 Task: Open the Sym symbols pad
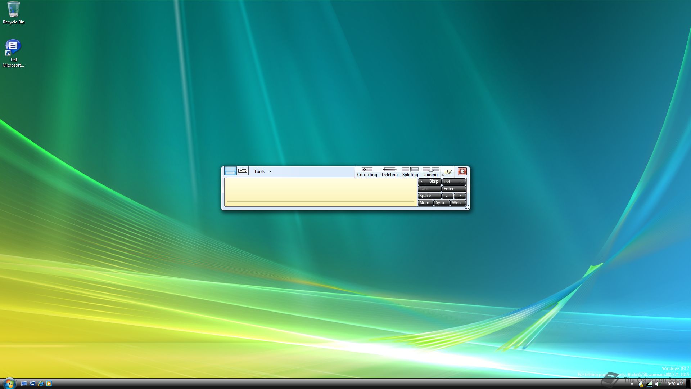pyautogui.click(x=441, y=203)
